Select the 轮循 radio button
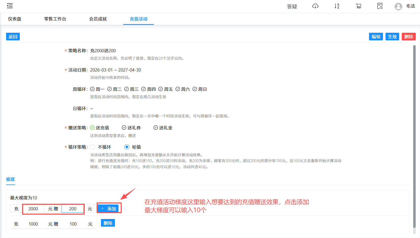The width and height of the screenshot is (420, 238). [127, 147]
